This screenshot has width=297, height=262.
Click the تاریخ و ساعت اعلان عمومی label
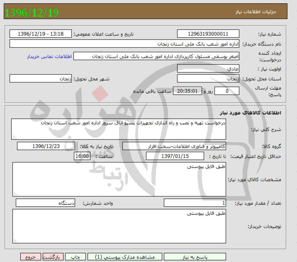click(104, 34)
